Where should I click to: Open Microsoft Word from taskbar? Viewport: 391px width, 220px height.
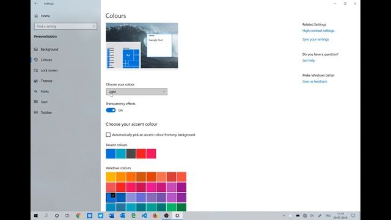111,216
